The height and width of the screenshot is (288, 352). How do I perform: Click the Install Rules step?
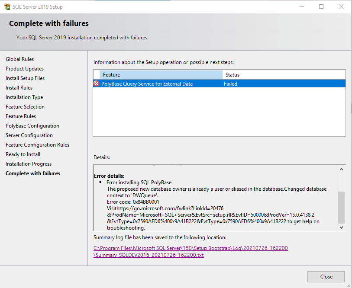(19, 88)
